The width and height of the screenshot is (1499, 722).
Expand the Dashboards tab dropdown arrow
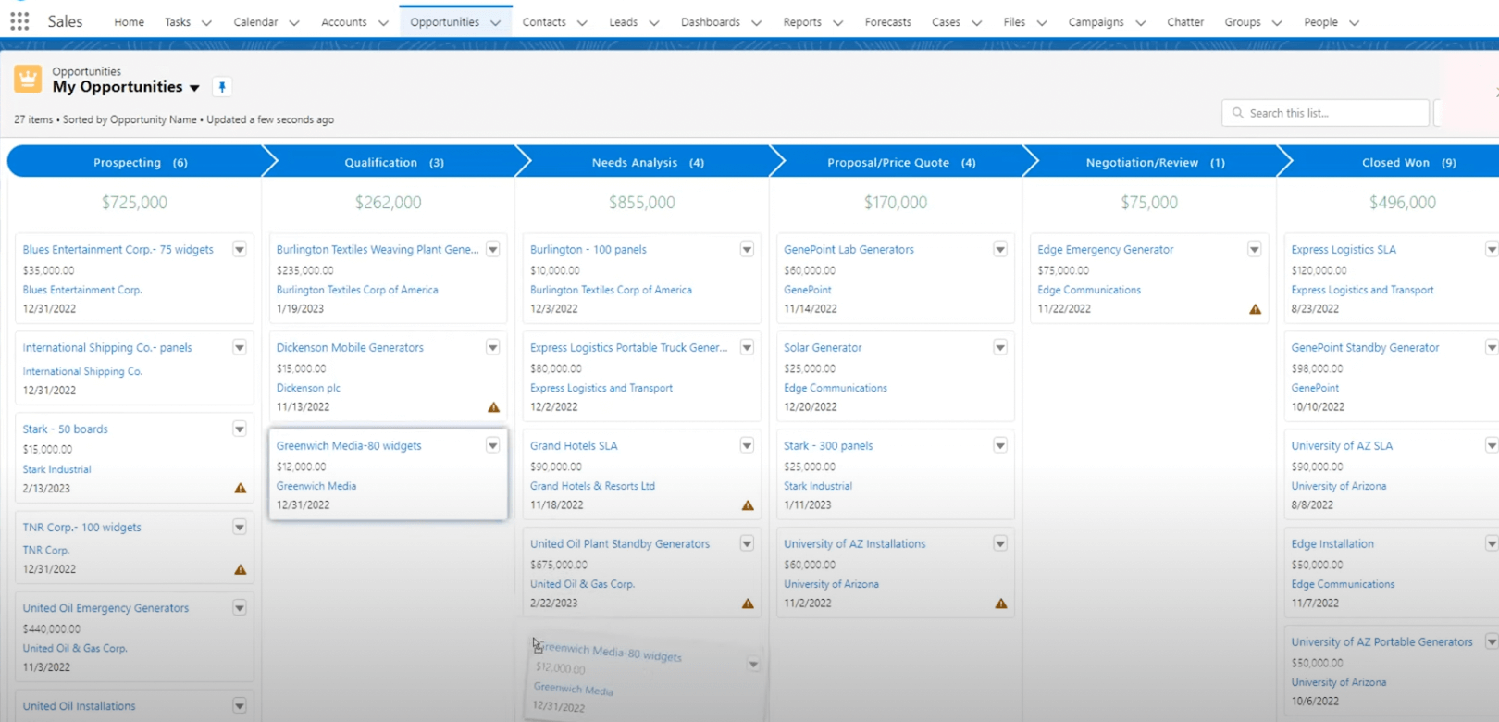point(756,22)
